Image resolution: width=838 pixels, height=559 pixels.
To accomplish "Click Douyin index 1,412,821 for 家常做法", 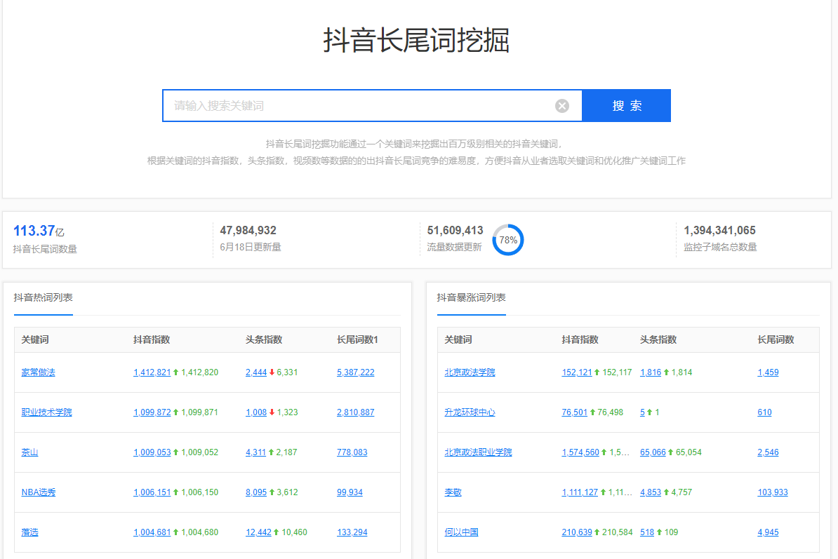I will click(x=152, y=372).
